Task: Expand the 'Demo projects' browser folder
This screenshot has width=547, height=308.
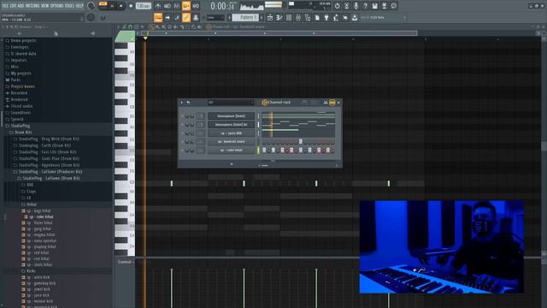Action: pos(23,40)
